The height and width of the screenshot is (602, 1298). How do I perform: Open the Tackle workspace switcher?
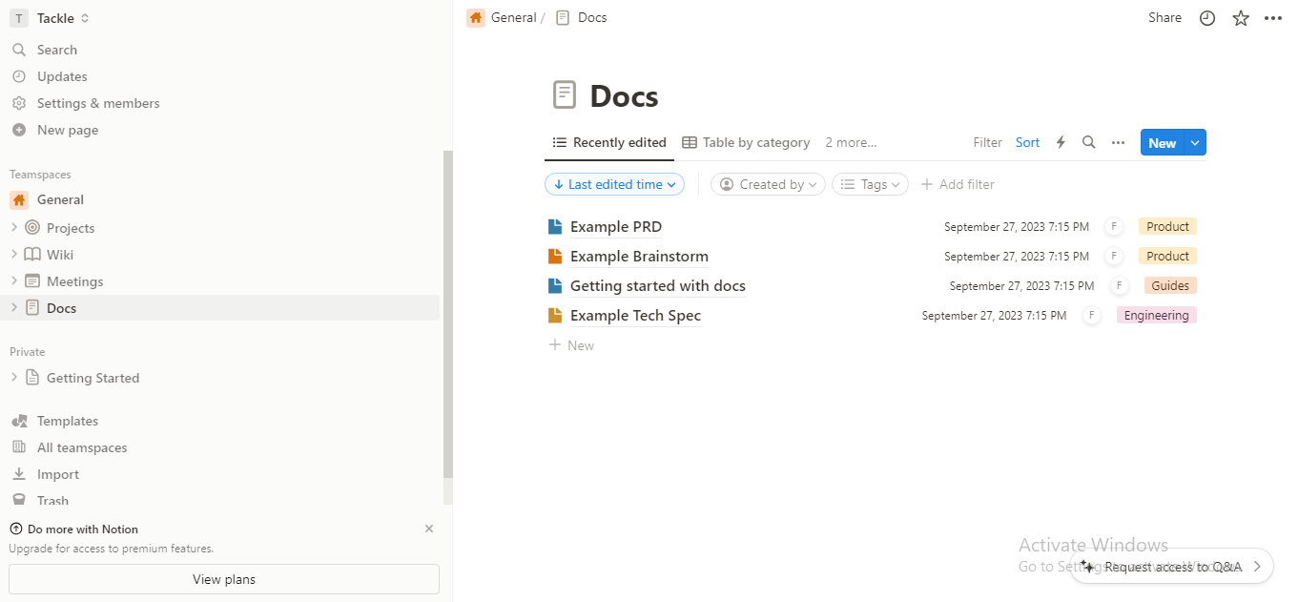tap(51, 18)
